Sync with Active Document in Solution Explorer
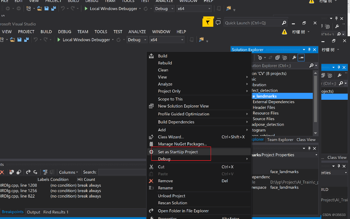Viewport: 350px width, 219px height. (271, 57)
